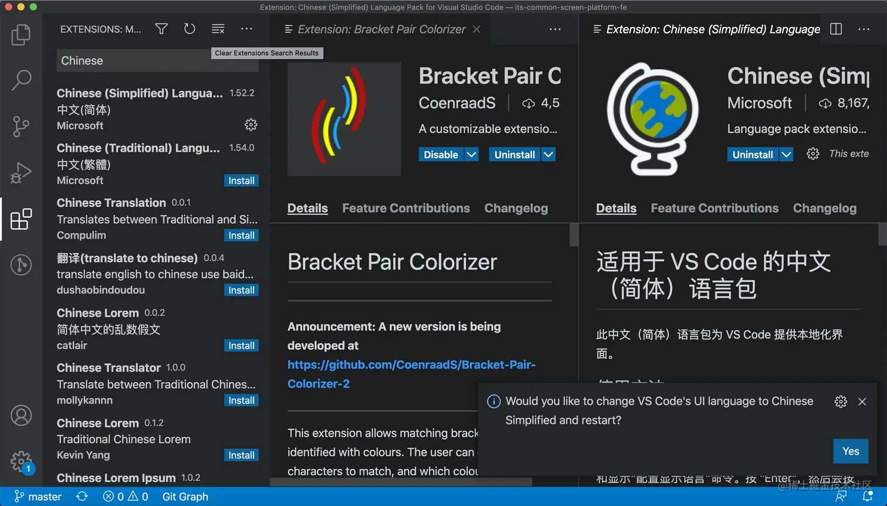Click Yes to change UI language

tap(851, 451)
